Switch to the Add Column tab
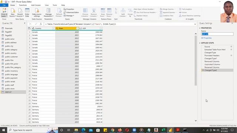Image resolution: width=237 pixels, height=133 pixels. tap(36, 5)
